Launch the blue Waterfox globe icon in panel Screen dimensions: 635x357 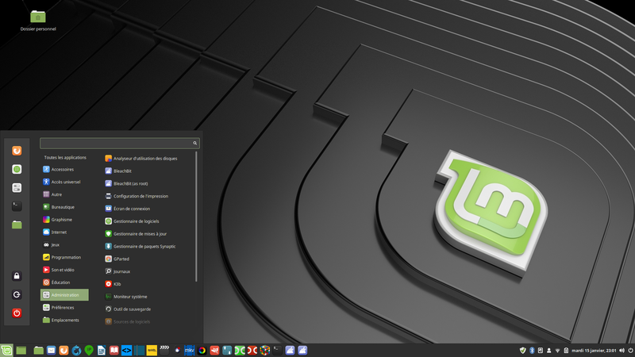pos(76,351)
